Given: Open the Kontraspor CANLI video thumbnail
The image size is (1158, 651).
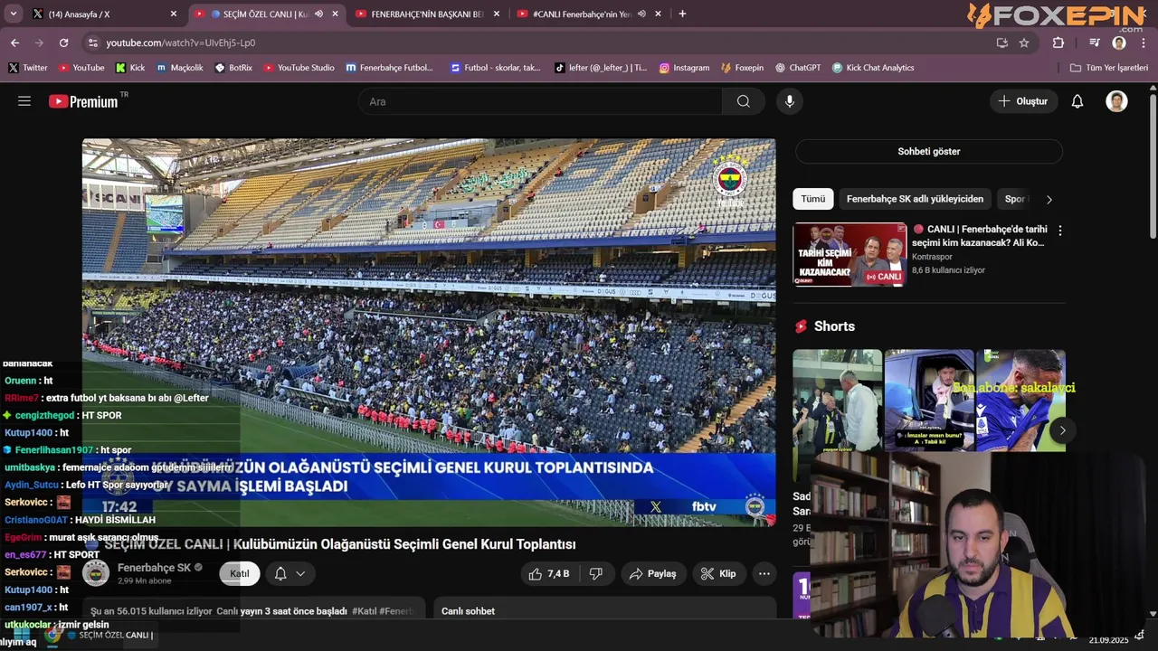Looking at the screenshot, I should [x=850, y=254].
